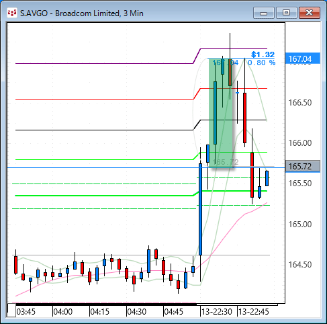
Task: Click the 03:45 time axis label
Action: tap(26, 312)
